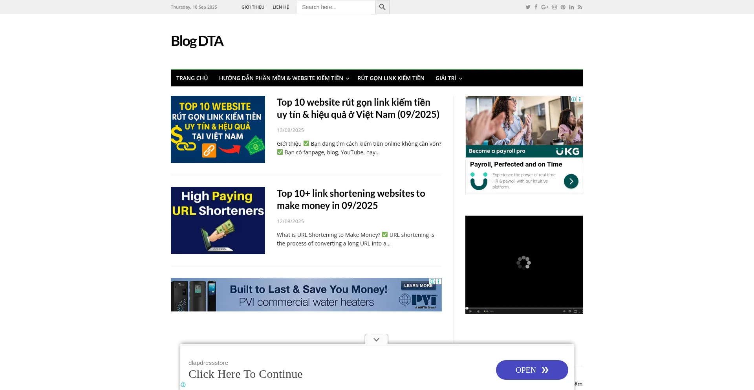Image resolution: width=754 pixels, height=390 pixels.
Task: Mute the sidebar video volume
Action: pyautogui.click(x=479, y=311)
